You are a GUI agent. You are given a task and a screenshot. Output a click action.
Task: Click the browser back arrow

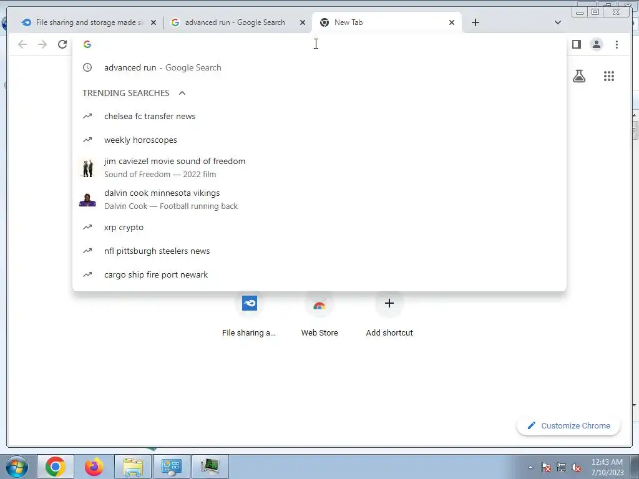[22, 44]
